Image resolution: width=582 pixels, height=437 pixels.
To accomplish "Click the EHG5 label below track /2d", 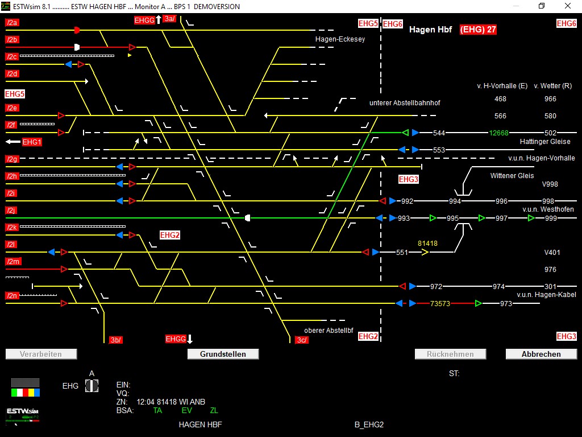I will pos(15,94).
